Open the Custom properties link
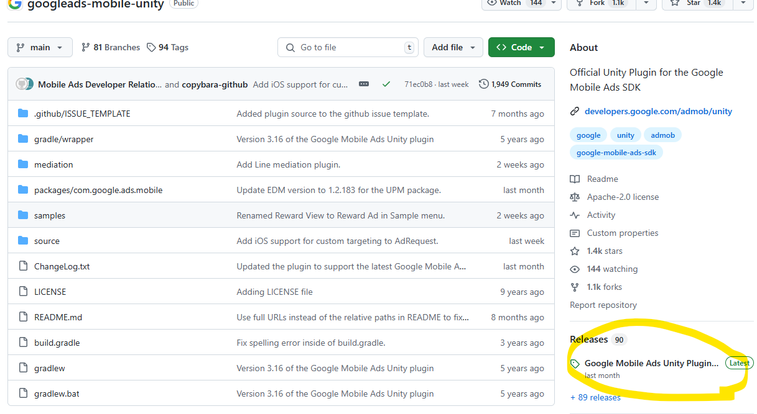 622,233
